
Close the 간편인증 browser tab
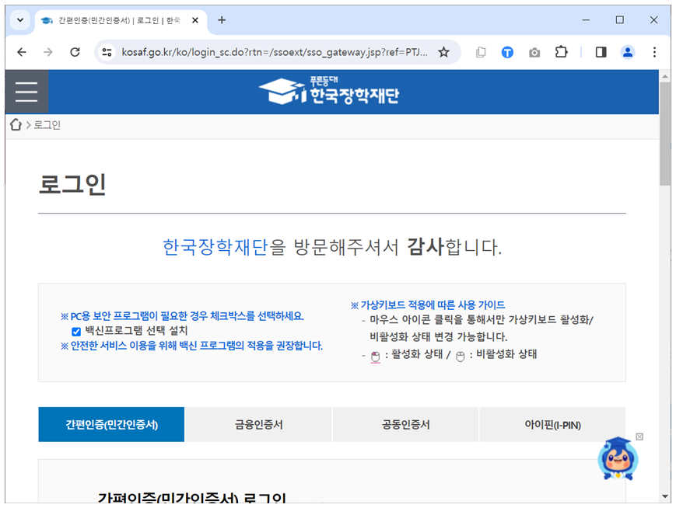[195, 20]
